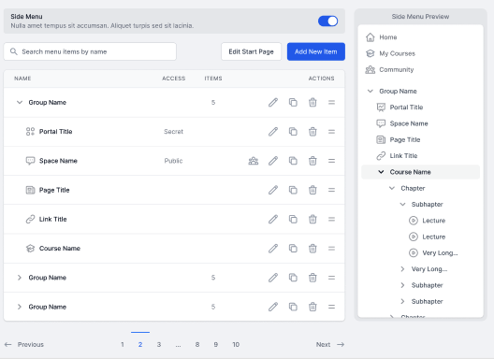The width and height of the screenshot is (494, 359).
Task: Click the ITEMS column header
Action: [x=213, y=79]
